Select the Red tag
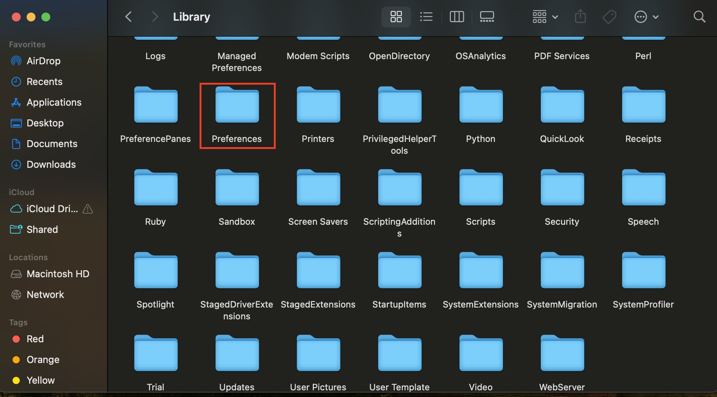Screen dimensions: 717x397 coord(35,339)
